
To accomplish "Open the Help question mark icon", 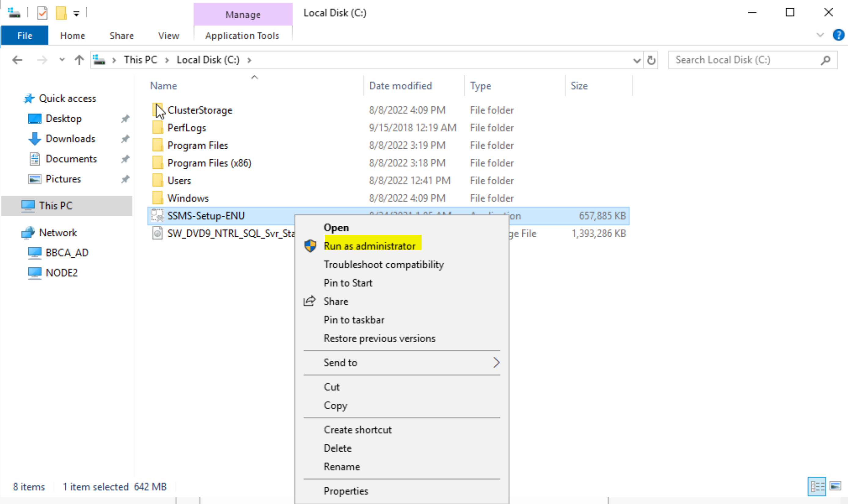I will tap(839, 35).
